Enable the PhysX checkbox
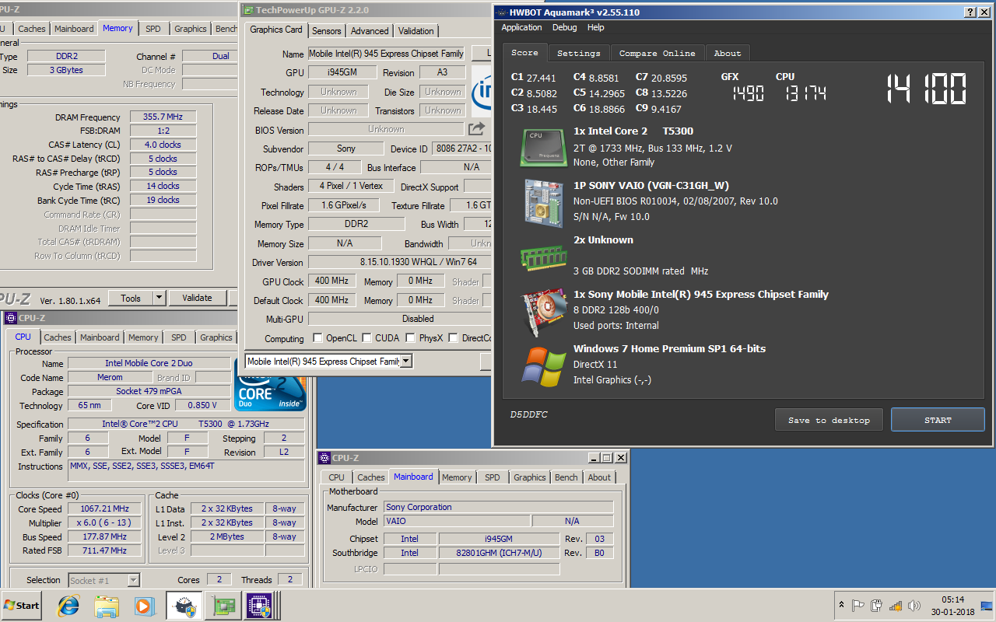This screenshot has width=996, height=622. (x=410, y=338)
